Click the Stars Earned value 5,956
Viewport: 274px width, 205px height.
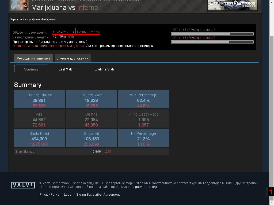tap(97, 152)
